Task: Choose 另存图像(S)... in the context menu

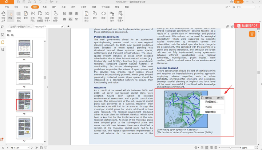Action: pos(212,102)
